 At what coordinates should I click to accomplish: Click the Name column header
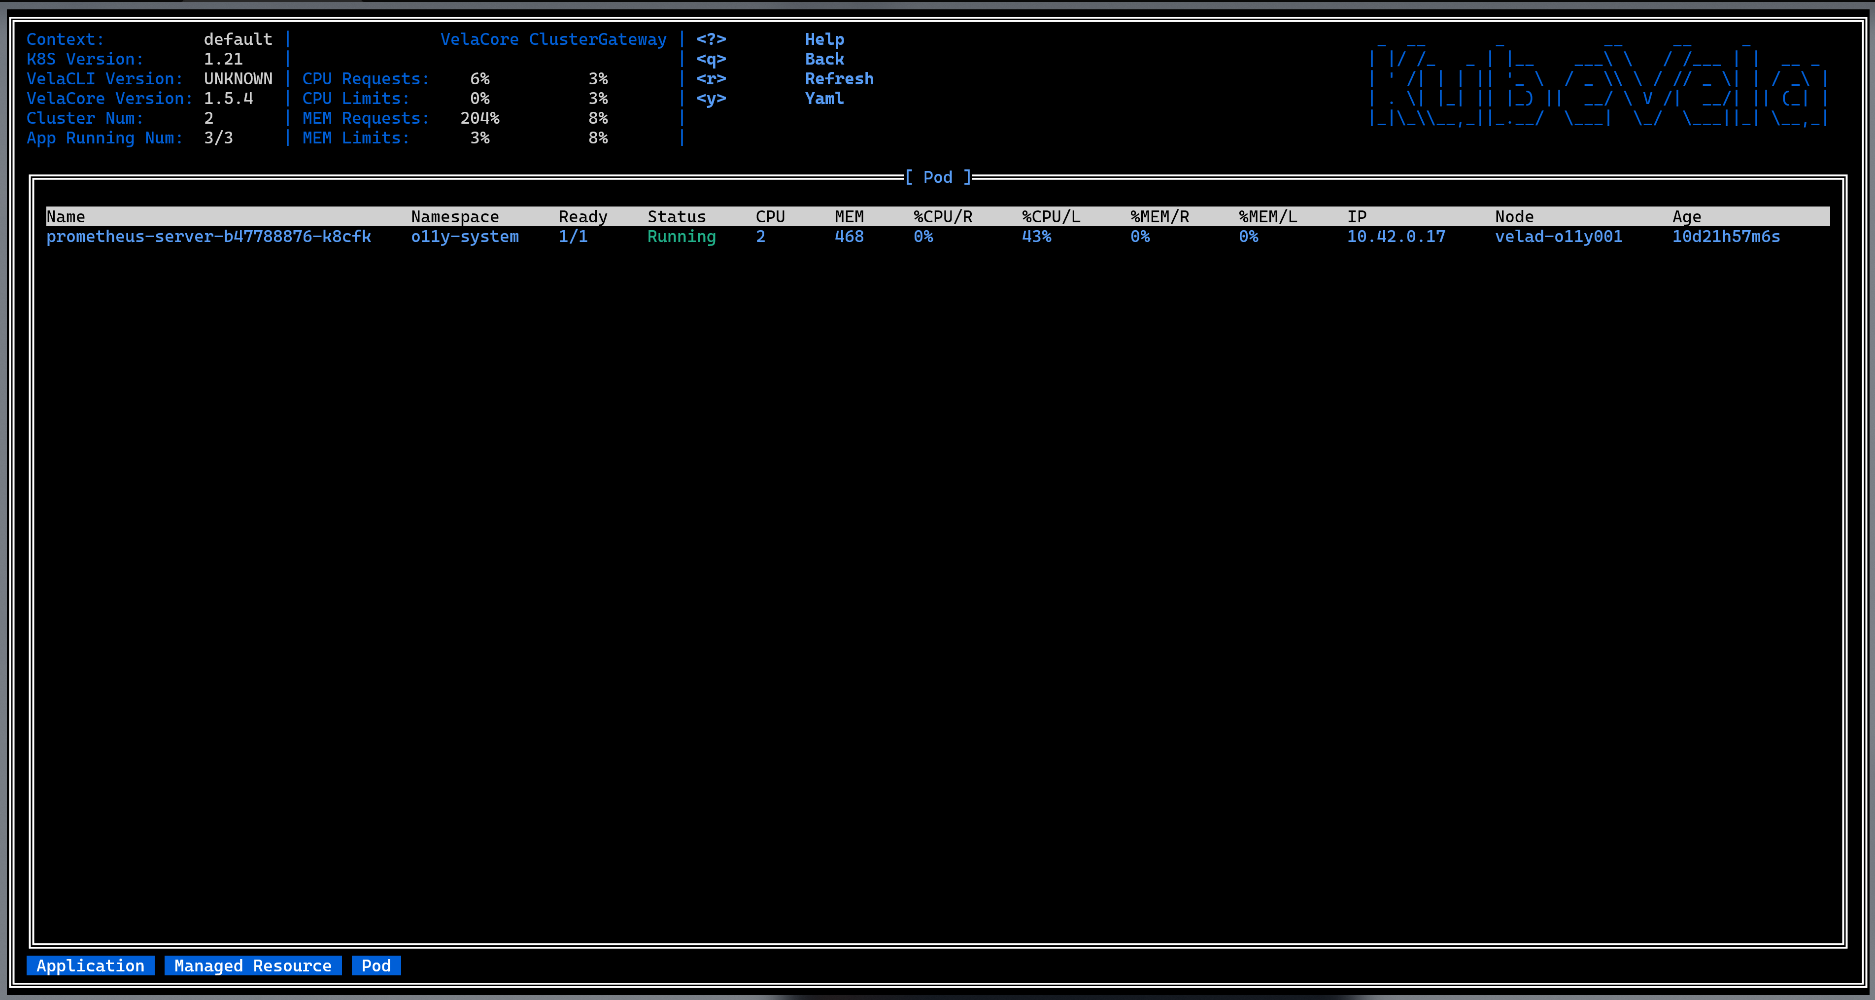point(66,217)
